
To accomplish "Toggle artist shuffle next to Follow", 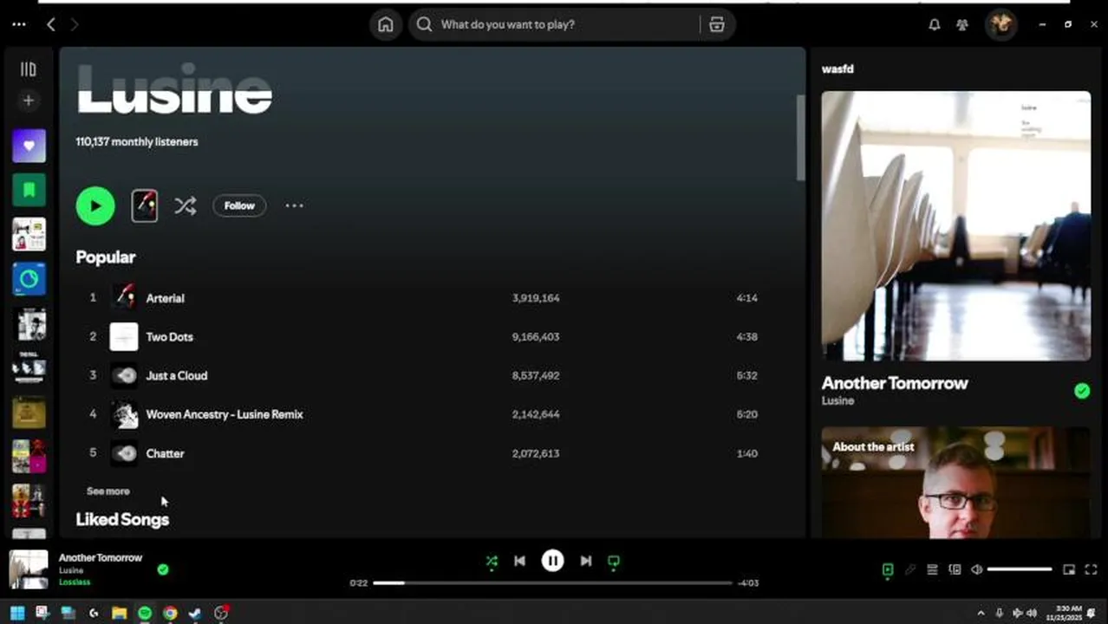I will 185,205.
